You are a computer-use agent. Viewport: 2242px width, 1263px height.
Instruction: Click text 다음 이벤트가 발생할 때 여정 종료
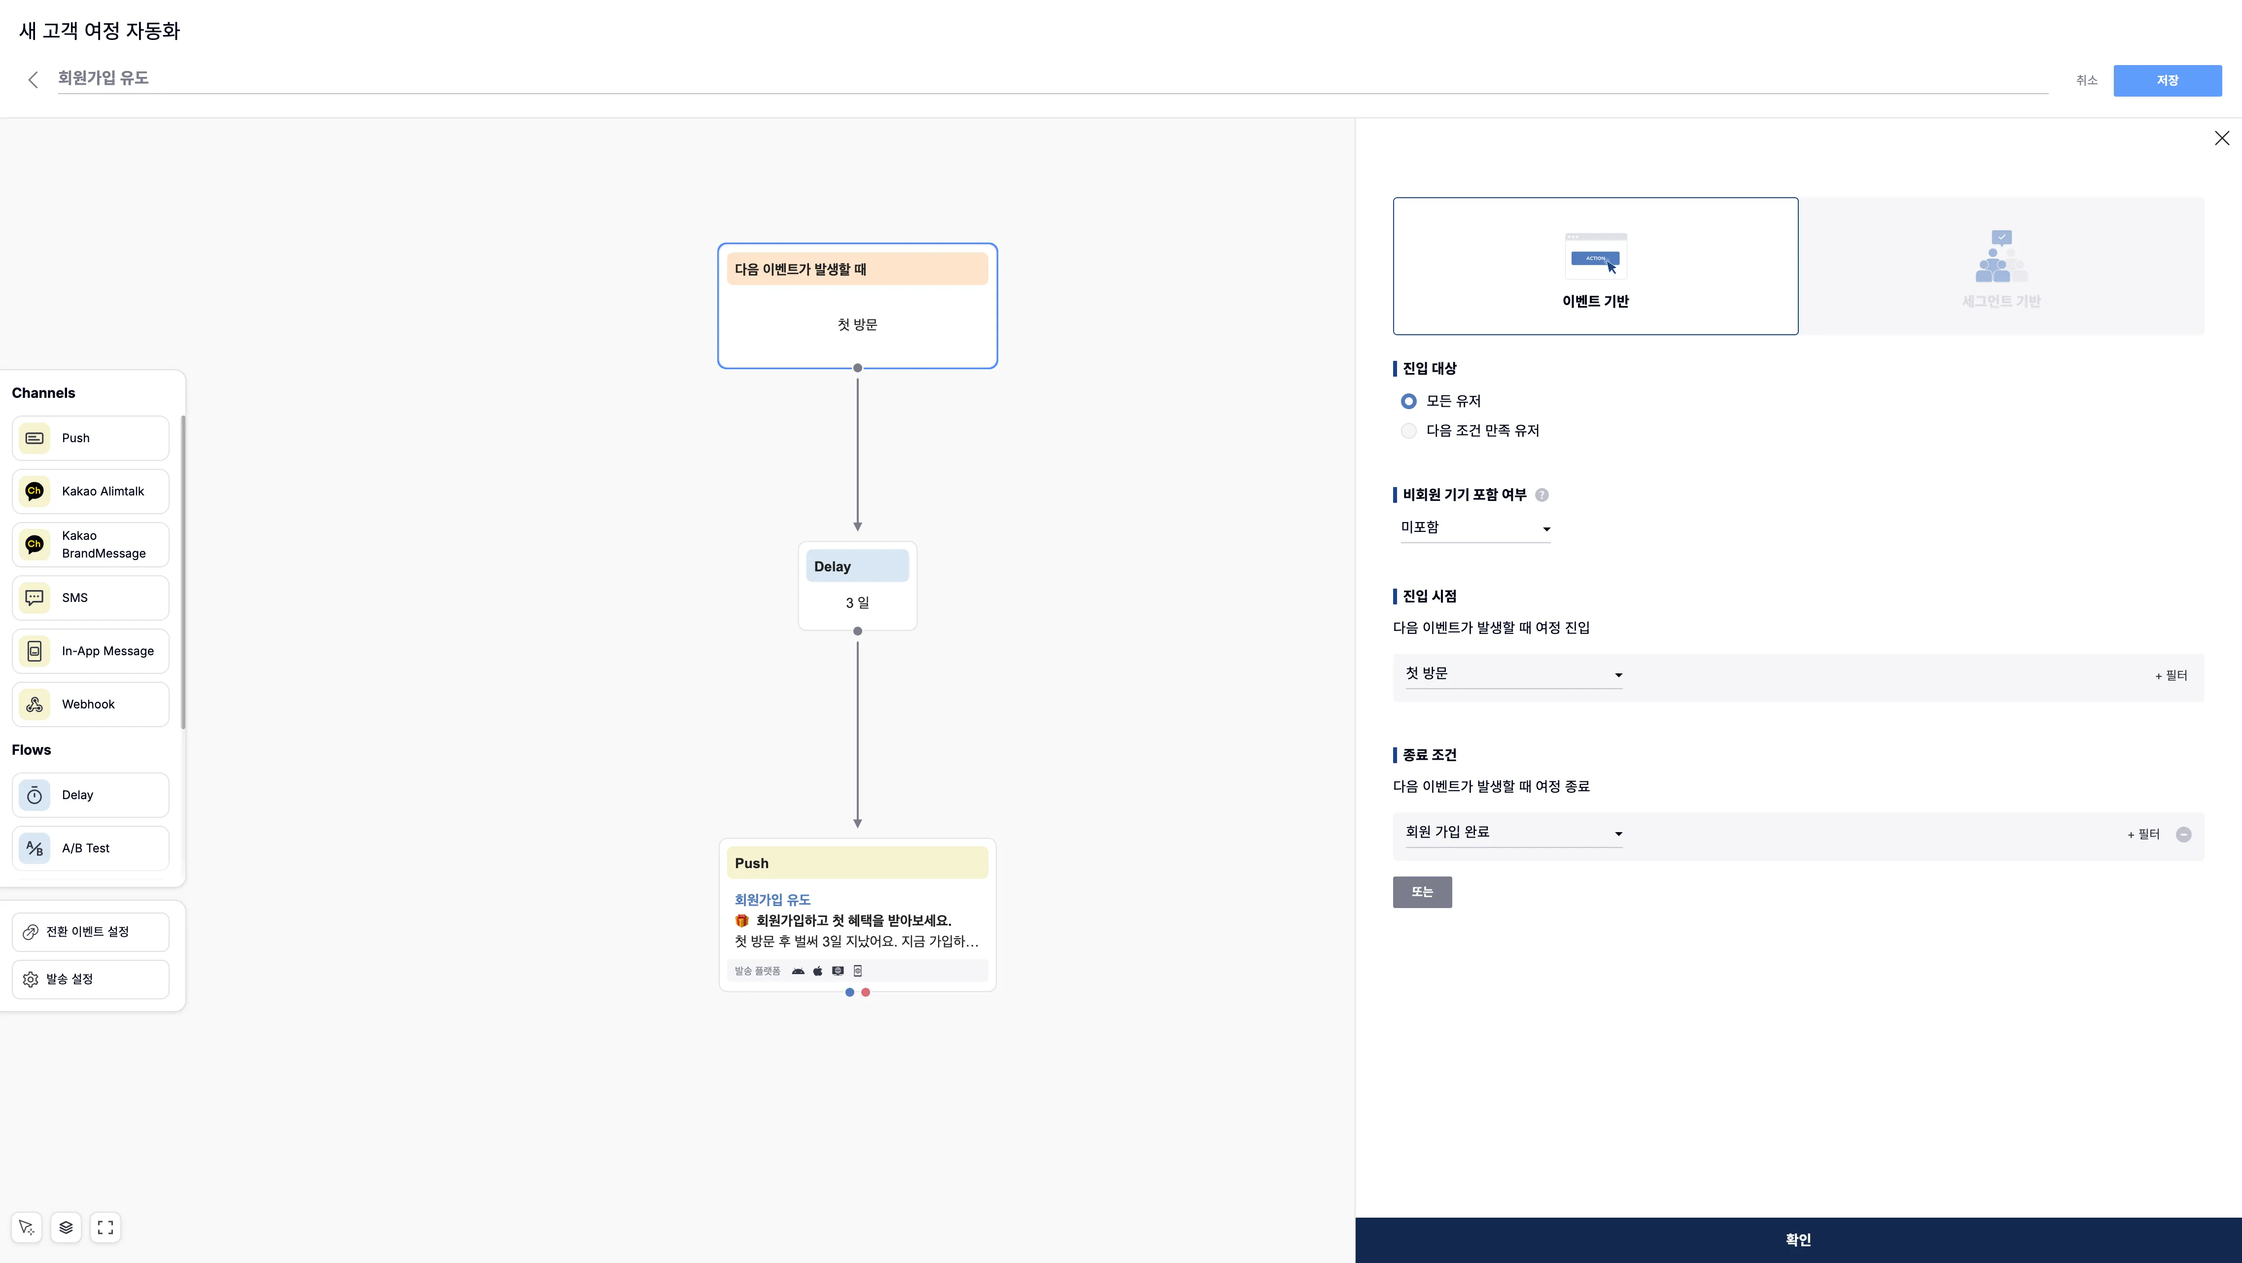pyautogui.click(x=1491, y=786)
